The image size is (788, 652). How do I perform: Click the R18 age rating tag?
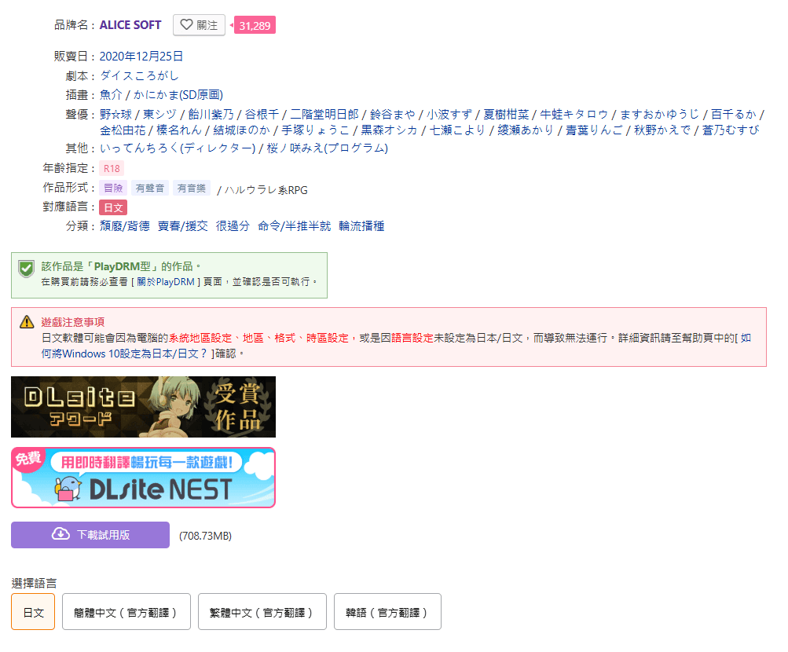click(112, 168)
